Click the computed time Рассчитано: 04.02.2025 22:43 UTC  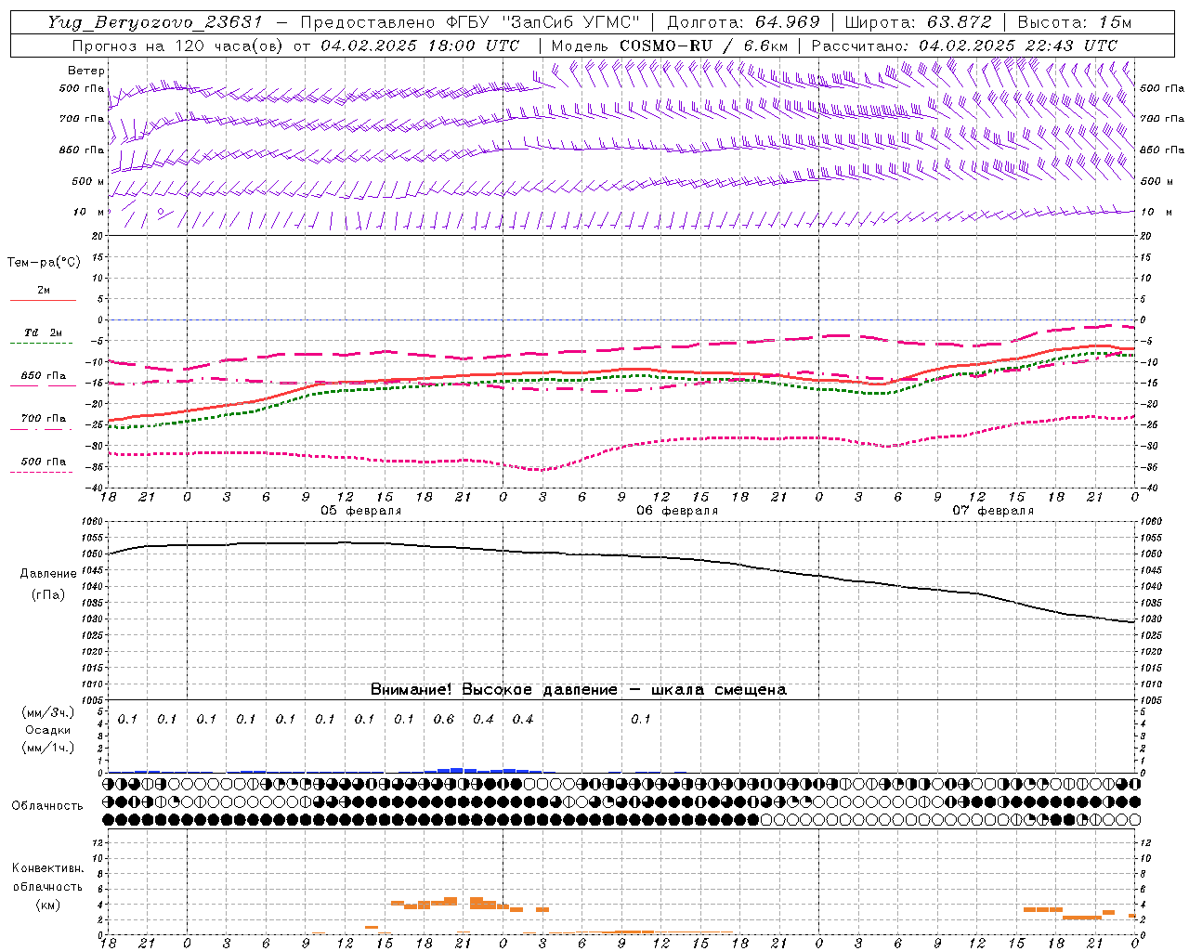964,45
